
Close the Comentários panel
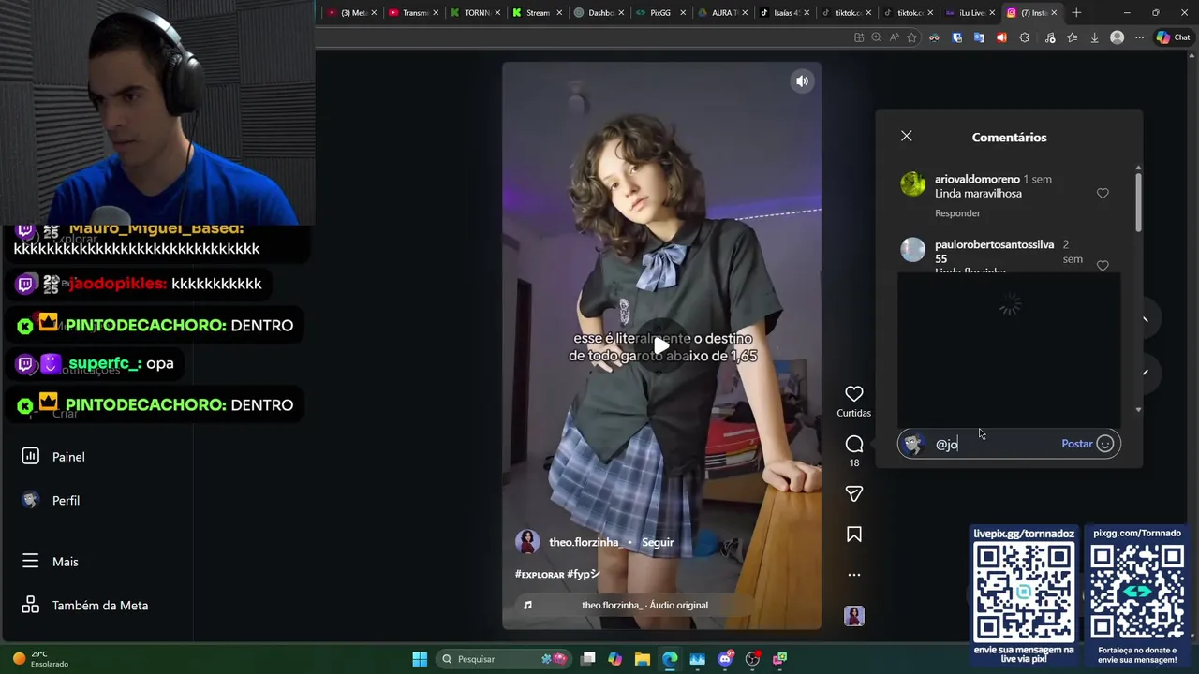[x=906, y=137]
